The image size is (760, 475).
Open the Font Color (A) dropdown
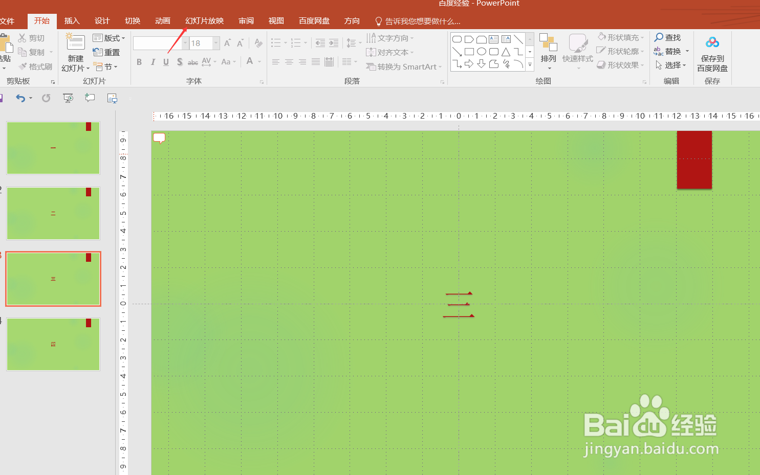[259, 62]
